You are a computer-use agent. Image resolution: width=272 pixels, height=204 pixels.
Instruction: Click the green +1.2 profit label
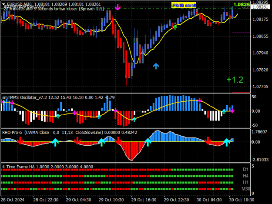coord(235,80)
